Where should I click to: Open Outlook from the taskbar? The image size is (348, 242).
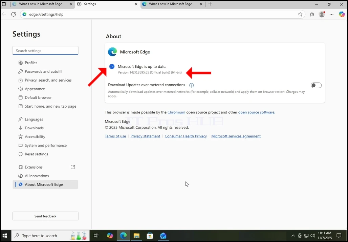click(x=163, y=236)
